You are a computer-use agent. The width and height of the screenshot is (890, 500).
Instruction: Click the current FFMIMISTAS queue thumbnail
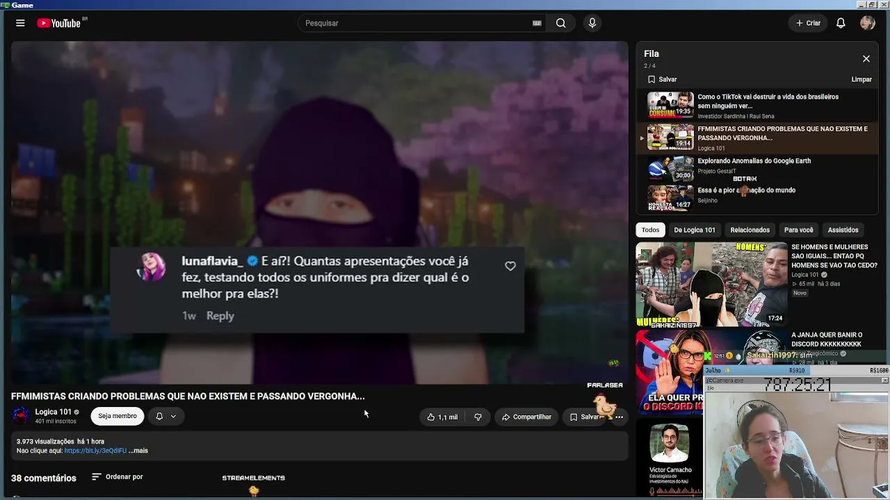(x=670, y=137)
